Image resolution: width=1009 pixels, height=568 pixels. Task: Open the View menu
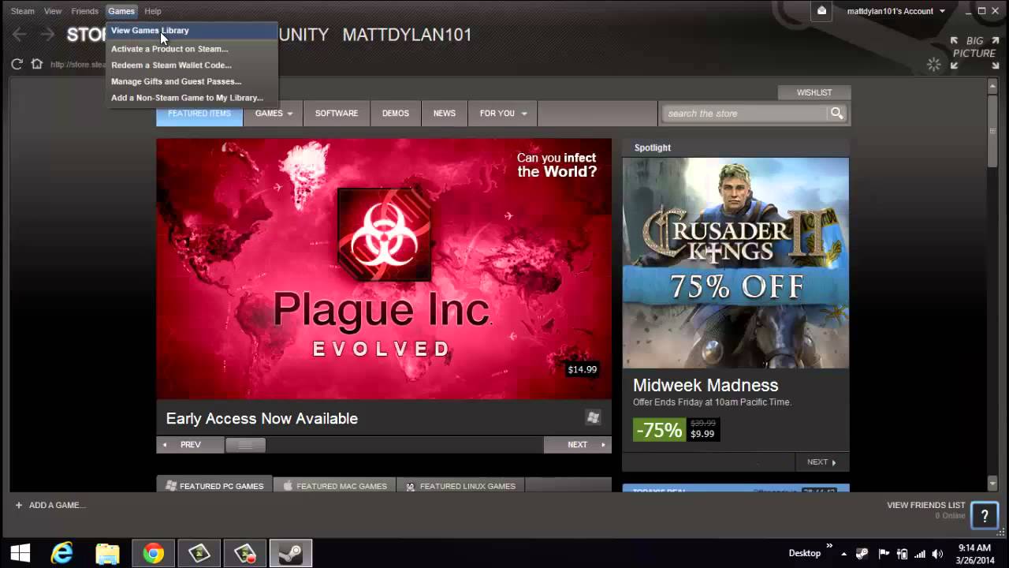coord(53,11)
